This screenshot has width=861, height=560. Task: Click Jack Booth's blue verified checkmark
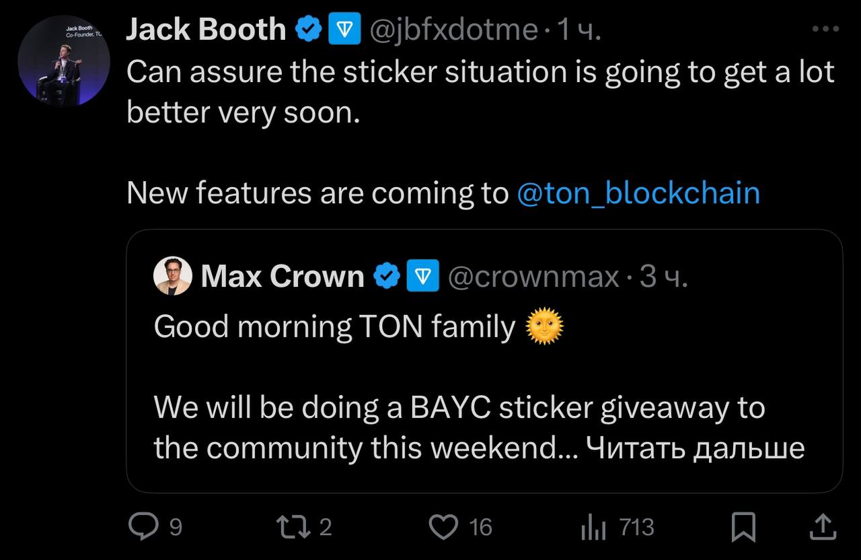coord(308,30)
